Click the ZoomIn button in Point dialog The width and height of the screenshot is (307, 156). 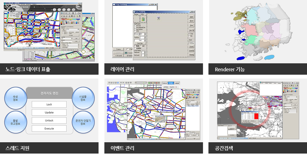click(x=192, y=46)
